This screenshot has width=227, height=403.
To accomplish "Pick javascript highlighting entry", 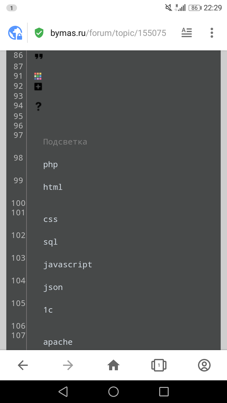I will [68, 265].
